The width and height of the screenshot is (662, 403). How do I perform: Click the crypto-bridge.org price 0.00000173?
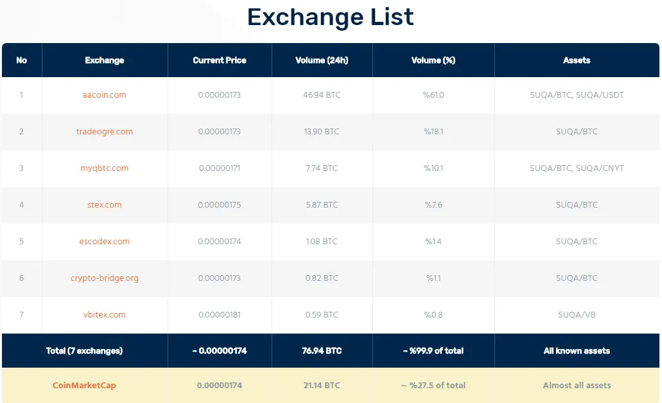pos(220,278)
